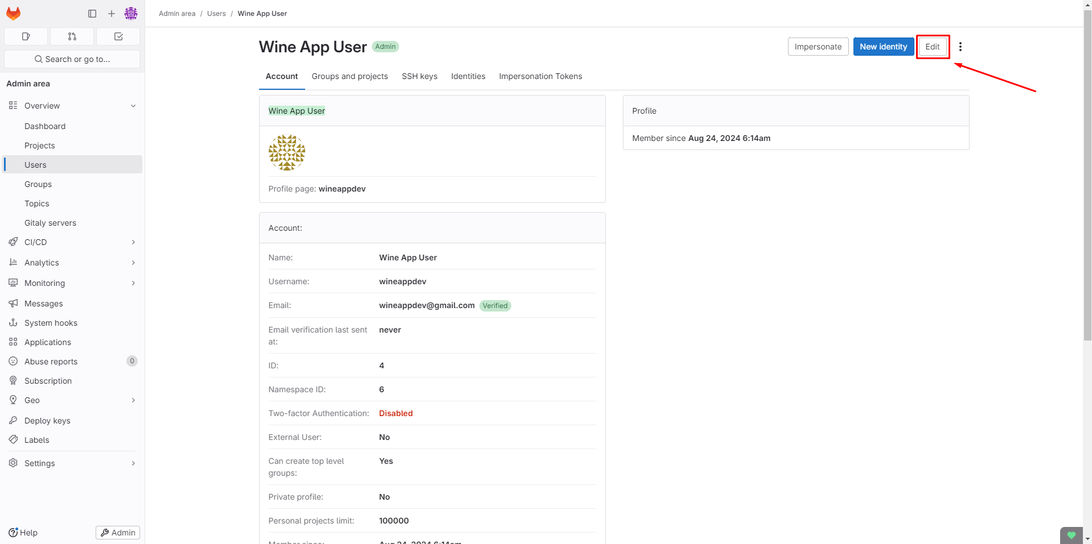Switch to the SSH keys tab
The height and width of the screenshot is (544, 1092).
point(420,76)
